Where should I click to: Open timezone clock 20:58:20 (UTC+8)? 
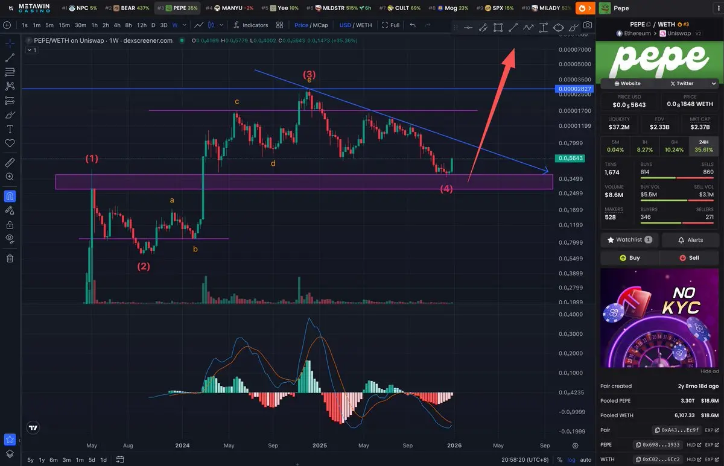tap(525, 460)
